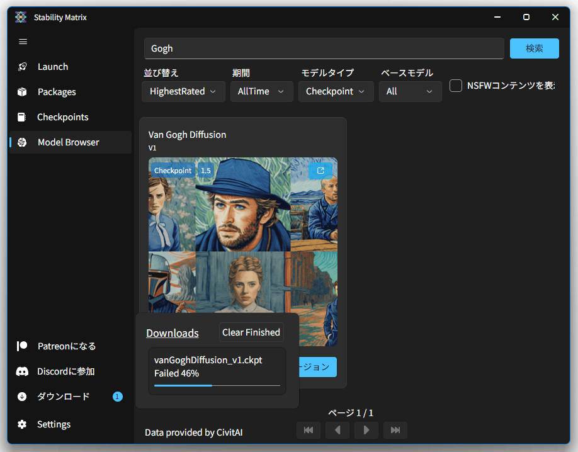Click Patreonになる in the sidebar
Viewport: 578px width, 452px height.
71,346
